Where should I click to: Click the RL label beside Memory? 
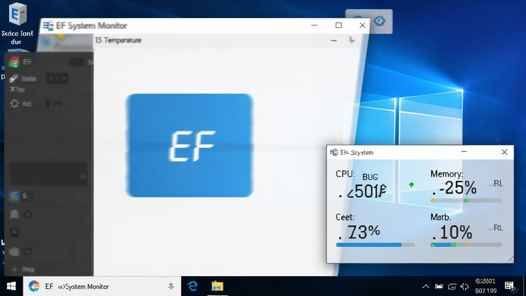click(498, 183)
